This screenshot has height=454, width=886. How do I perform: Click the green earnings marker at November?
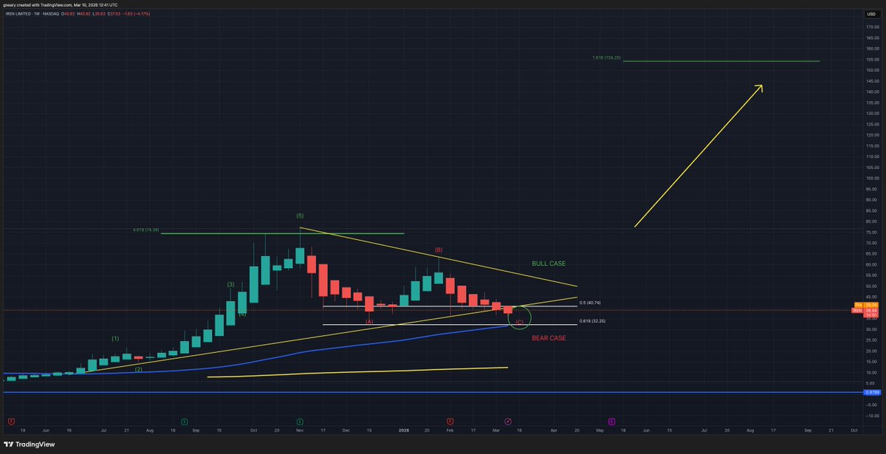click(x=300, y=420)
